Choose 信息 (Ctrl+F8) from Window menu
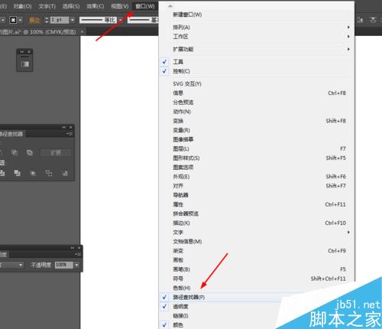The width and height of the screenshot is (382, 329). (257, 93)
